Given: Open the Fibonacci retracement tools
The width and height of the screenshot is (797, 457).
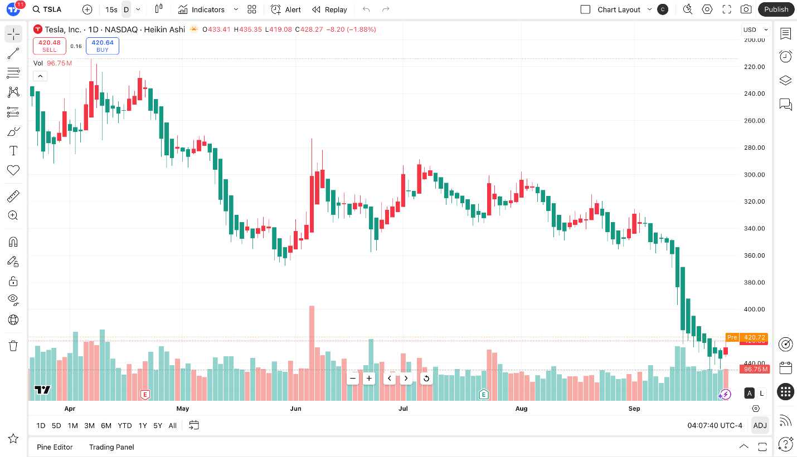Looking at the screenshot, I should point(13,73).
